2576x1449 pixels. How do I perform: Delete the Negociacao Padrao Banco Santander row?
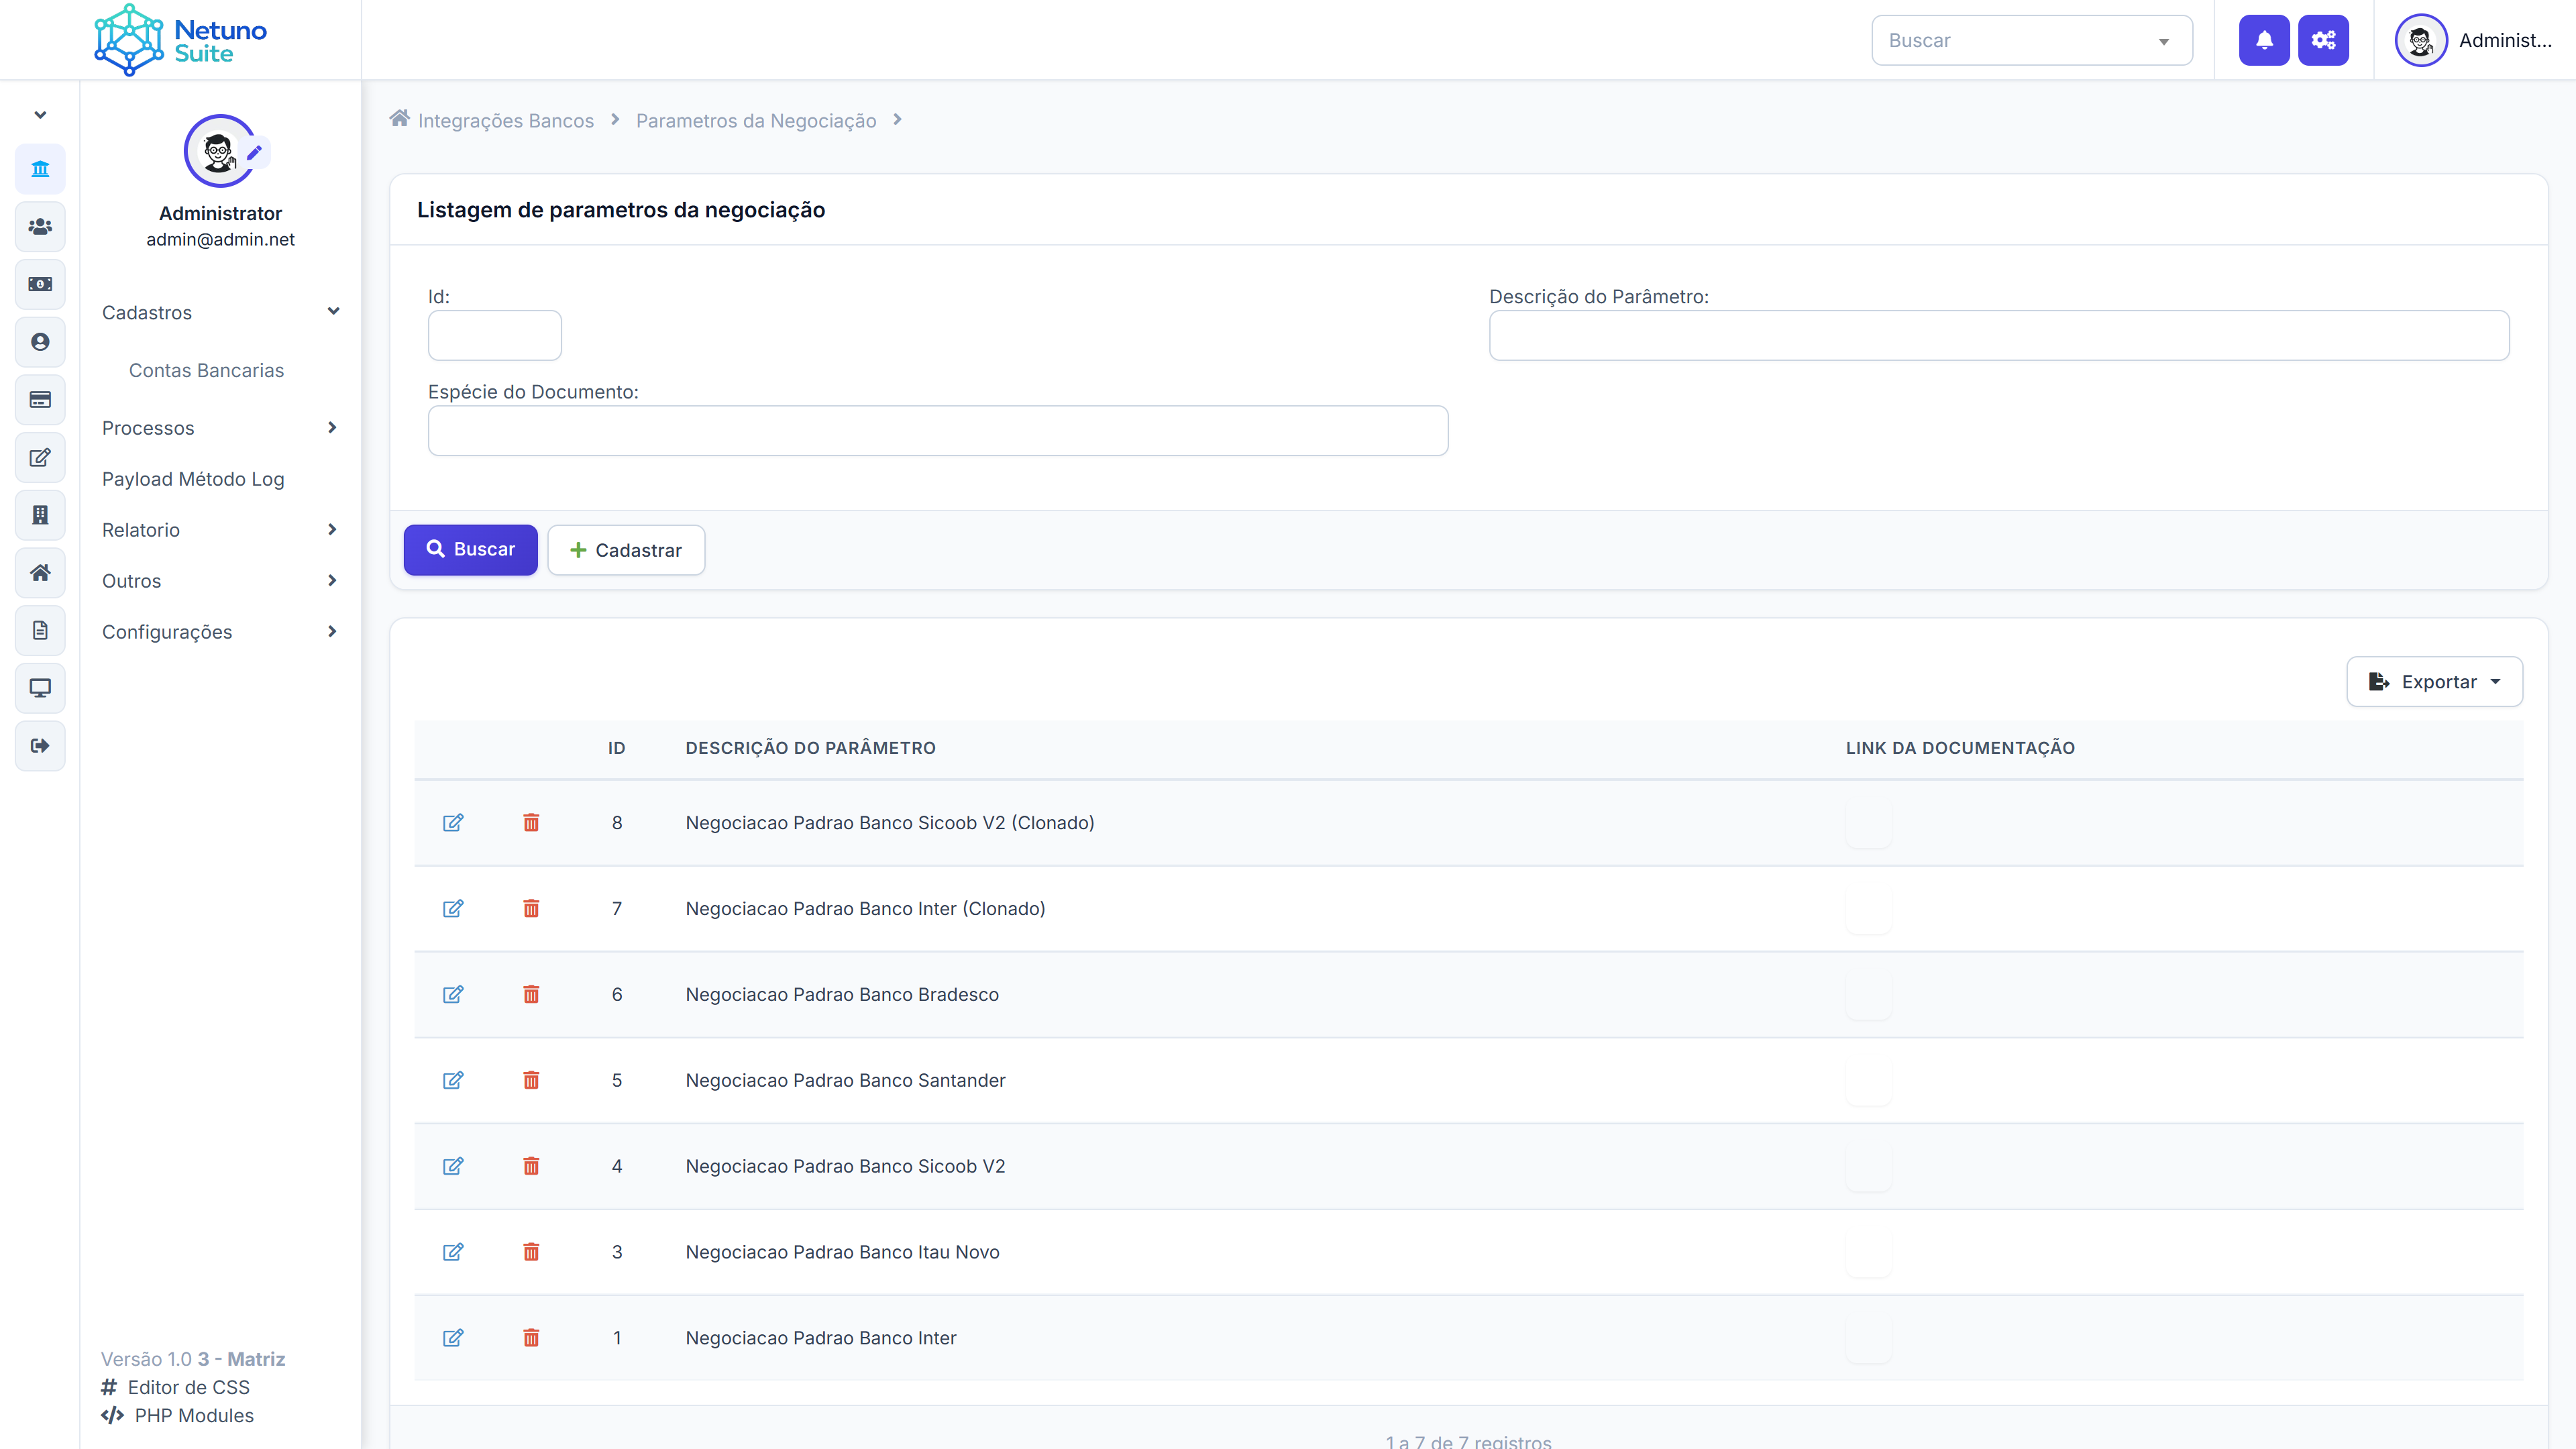click(x=531, y=1080)
